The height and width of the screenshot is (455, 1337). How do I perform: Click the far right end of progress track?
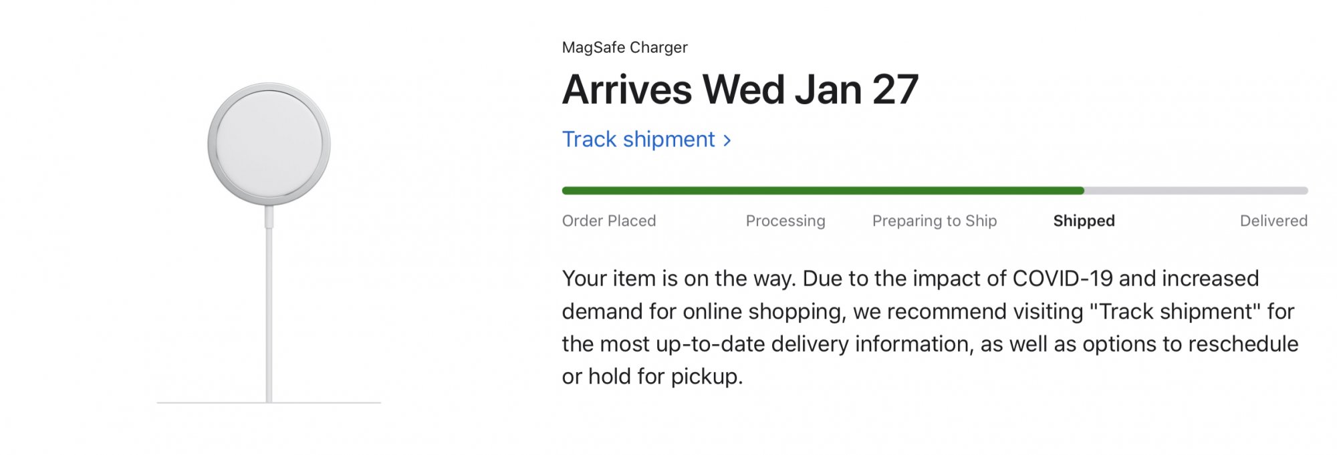coord(1304,190)
